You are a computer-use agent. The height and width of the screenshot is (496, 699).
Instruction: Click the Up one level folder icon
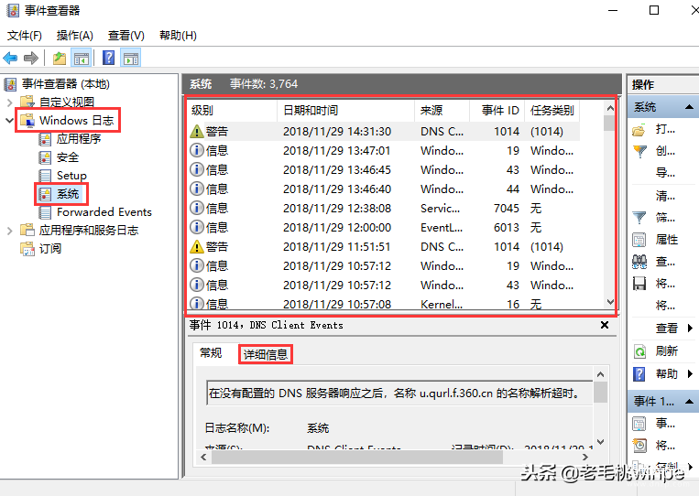(60, 58)
